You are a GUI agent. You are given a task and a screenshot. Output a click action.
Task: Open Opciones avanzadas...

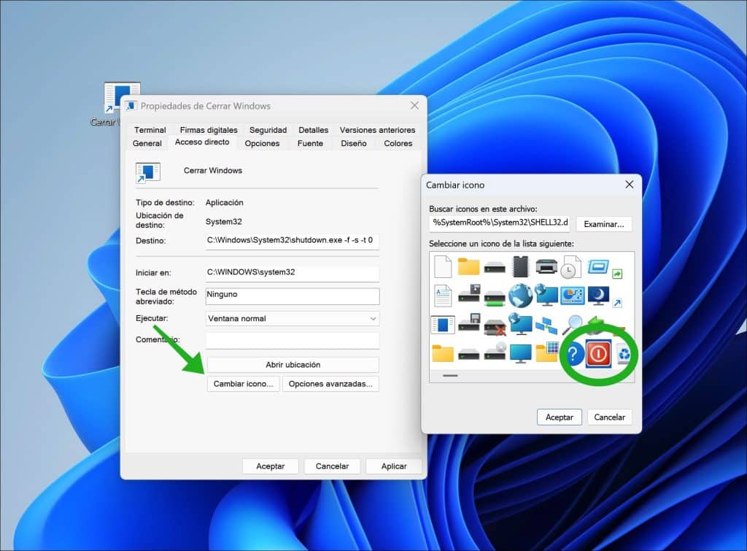coord(330,384)
